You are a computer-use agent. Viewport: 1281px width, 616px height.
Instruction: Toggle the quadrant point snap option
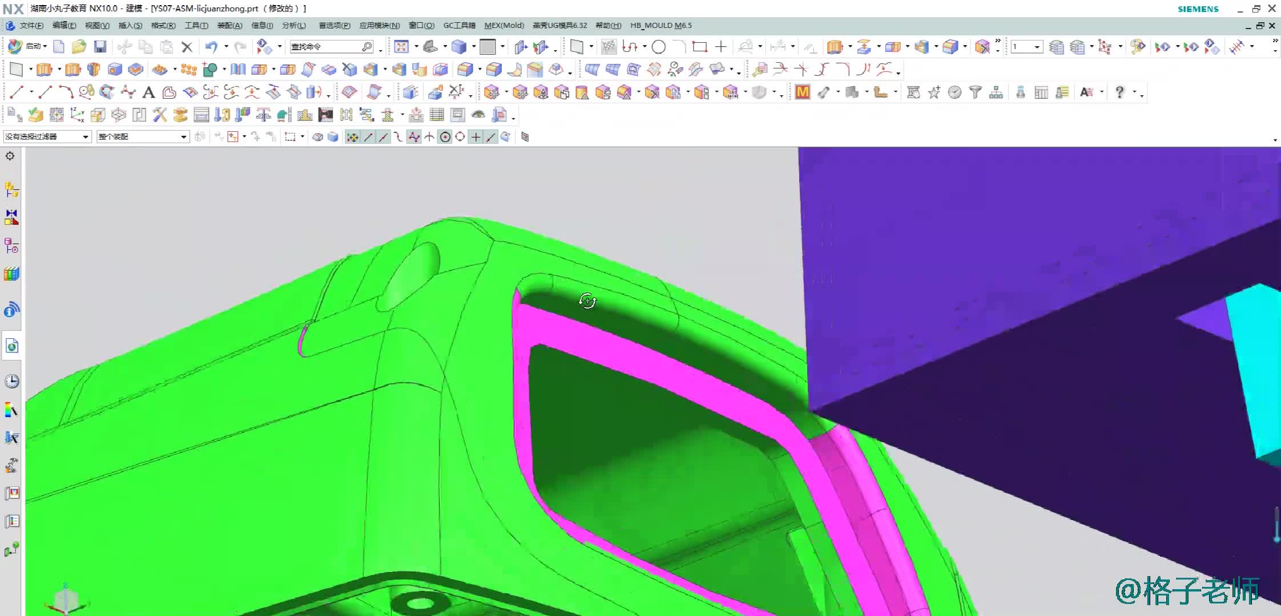point(460,137)
